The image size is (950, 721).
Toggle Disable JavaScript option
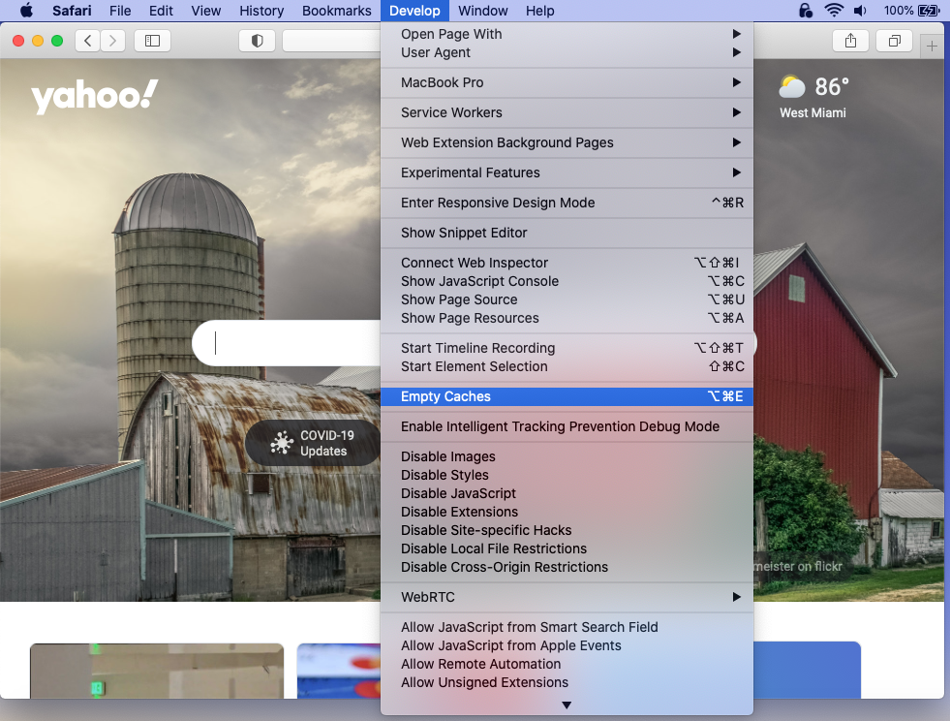click(x=567, y=493)
